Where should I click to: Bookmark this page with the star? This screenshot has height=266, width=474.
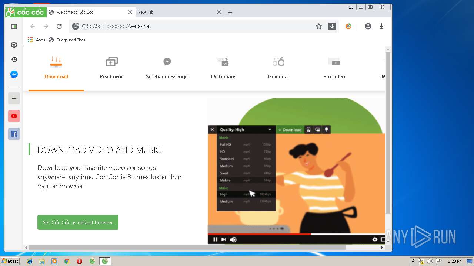pyautogui.click(x=319, y=26)
